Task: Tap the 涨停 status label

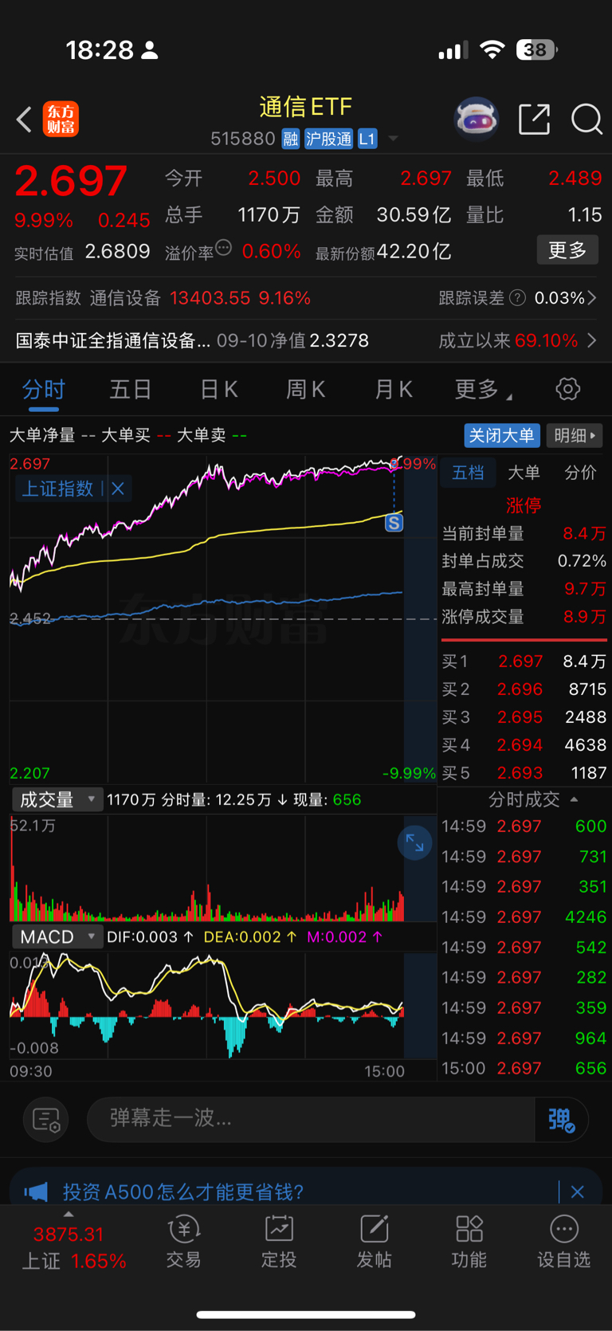Action: (524, 505)
